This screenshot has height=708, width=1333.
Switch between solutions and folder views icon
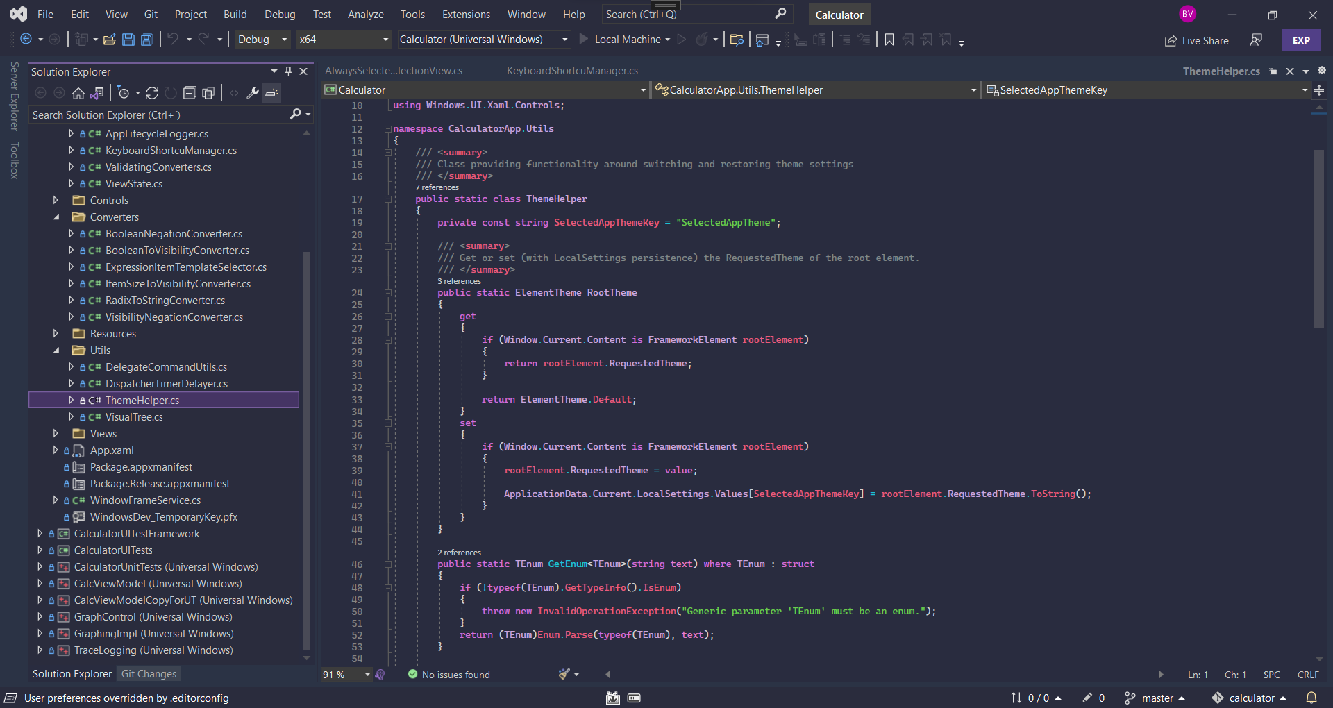[97, 93]
